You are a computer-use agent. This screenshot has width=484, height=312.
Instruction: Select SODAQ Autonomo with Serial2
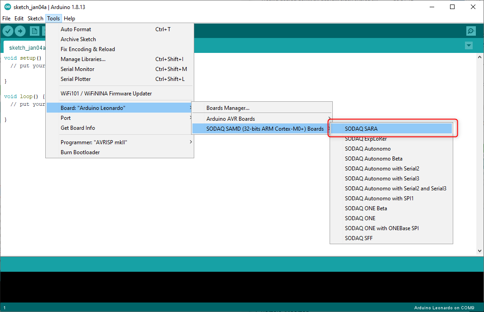[x=391, y=168]
